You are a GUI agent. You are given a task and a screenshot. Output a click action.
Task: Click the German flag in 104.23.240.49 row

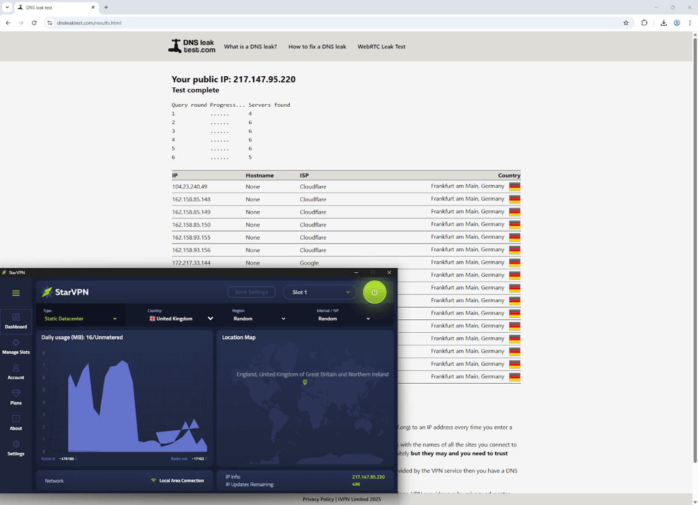point(515,186)
